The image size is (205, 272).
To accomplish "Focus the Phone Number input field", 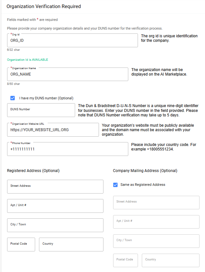I will pos(67,149).
